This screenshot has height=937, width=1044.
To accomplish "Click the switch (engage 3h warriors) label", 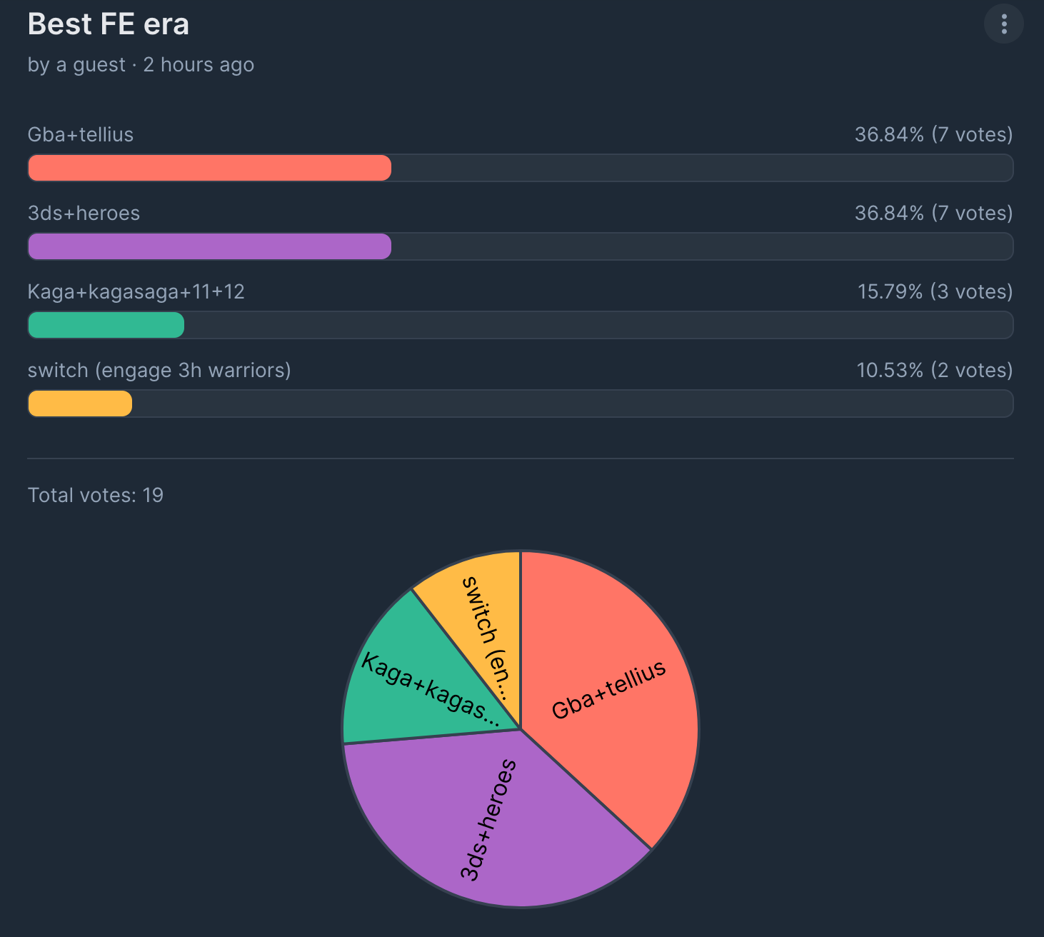I will point(159,370).
